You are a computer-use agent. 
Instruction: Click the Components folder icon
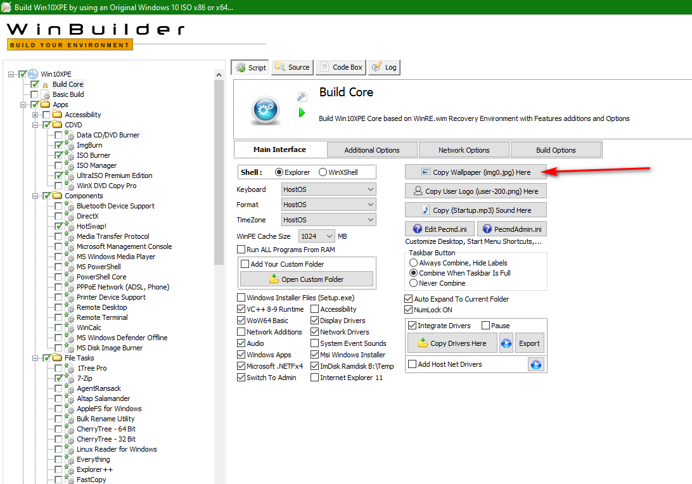click(x=57, y=196)
